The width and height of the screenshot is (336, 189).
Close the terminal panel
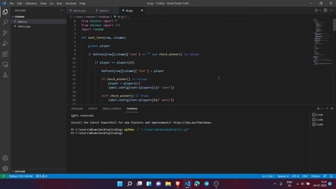tap(332, 109)
